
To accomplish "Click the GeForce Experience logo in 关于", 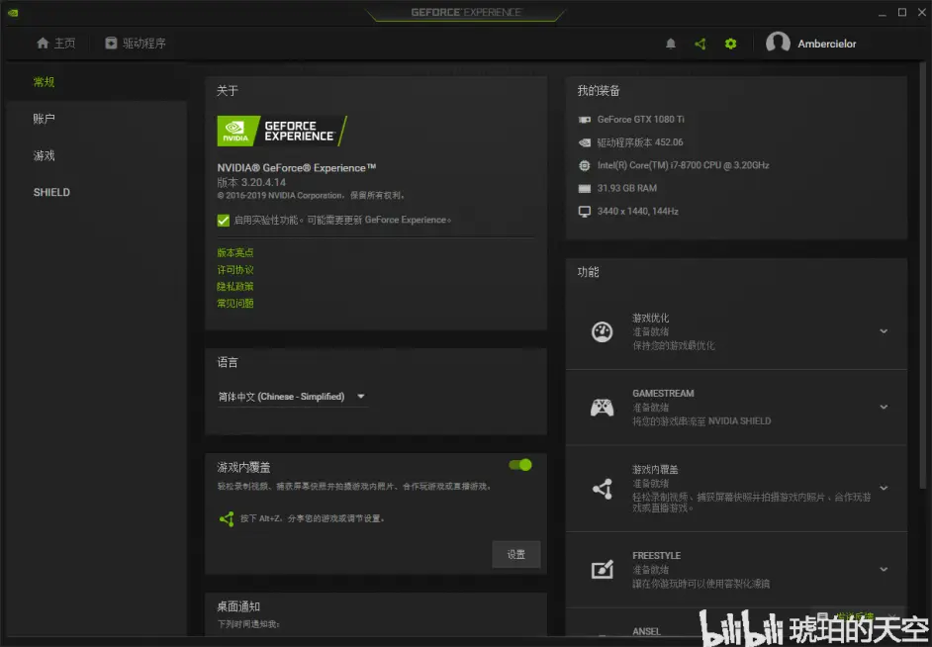I will [282, 131].
